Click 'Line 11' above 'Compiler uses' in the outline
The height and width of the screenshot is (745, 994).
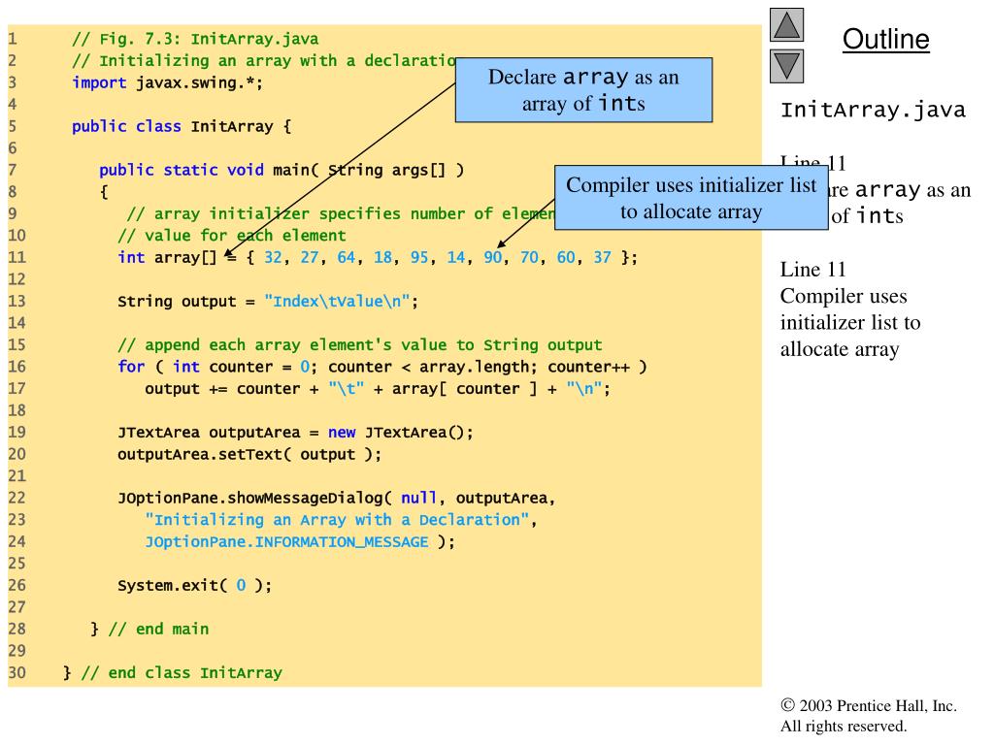point(813,270)
